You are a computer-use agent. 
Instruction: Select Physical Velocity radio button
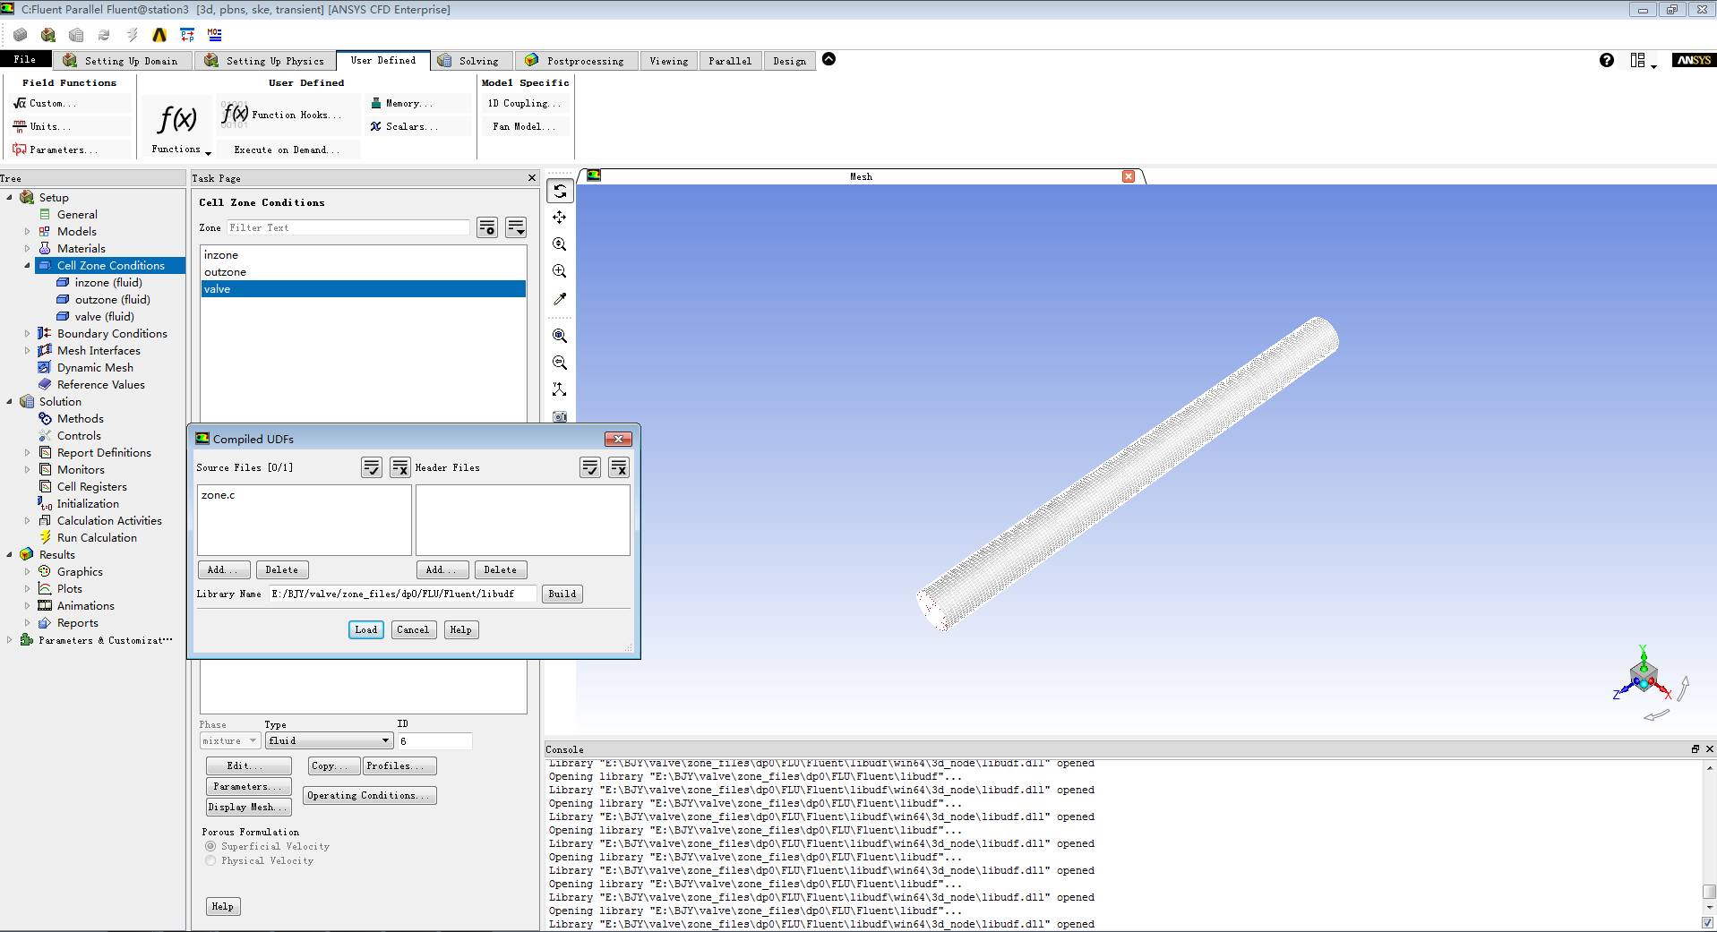click(210, 860)
